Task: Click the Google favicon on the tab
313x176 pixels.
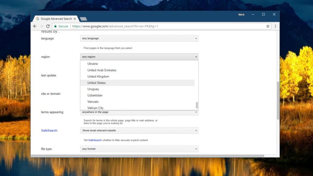Action: 37,19
